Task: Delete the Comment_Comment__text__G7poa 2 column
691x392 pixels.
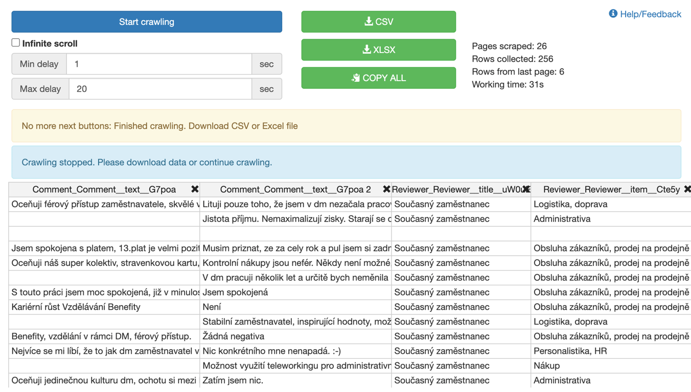Action: coord(386,189)
